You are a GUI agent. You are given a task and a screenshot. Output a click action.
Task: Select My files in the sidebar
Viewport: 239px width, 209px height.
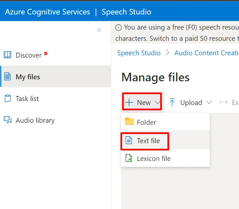55,76
